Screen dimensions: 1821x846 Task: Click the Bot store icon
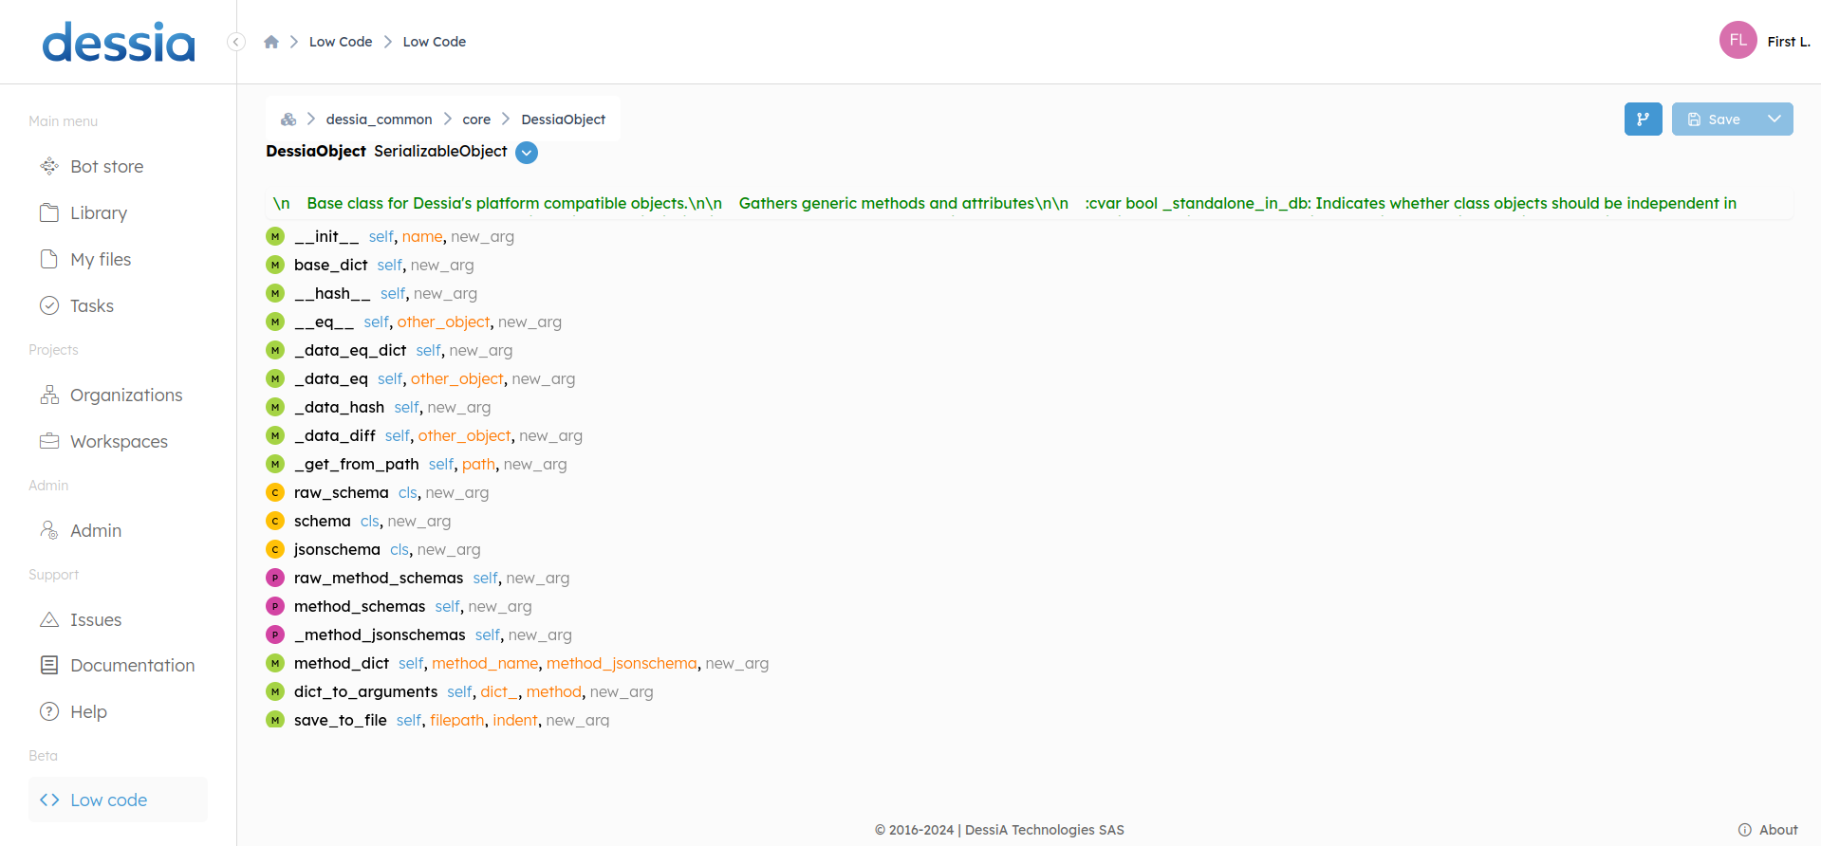(49, 166)
